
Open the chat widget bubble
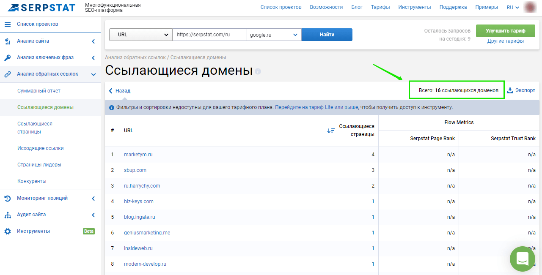(x=523, y=259)
